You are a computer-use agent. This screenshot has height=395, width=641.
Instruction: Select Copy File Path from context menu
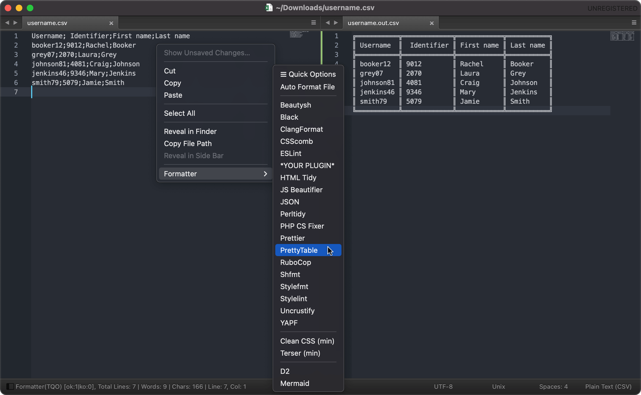[188, 144]
